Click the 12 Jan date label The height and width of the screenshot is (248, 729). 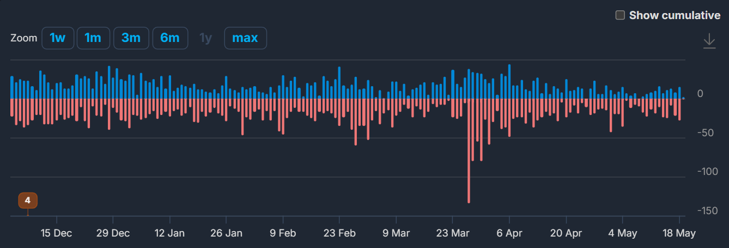pyautogui.click(x=169, y=233)
